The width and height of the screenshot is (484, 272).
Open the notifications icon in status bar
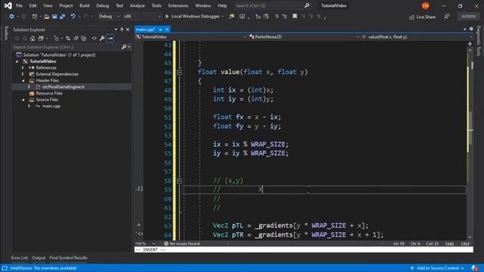tap(474, 268)
